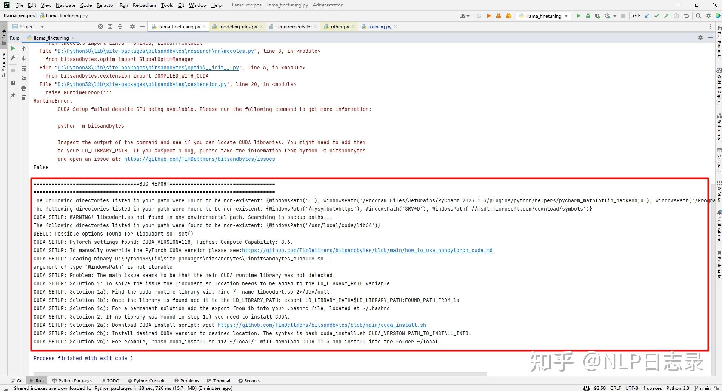This screenshot has height=391, width=722.
Task: Open Reloadium menu
Action: (x=145, y=5)
